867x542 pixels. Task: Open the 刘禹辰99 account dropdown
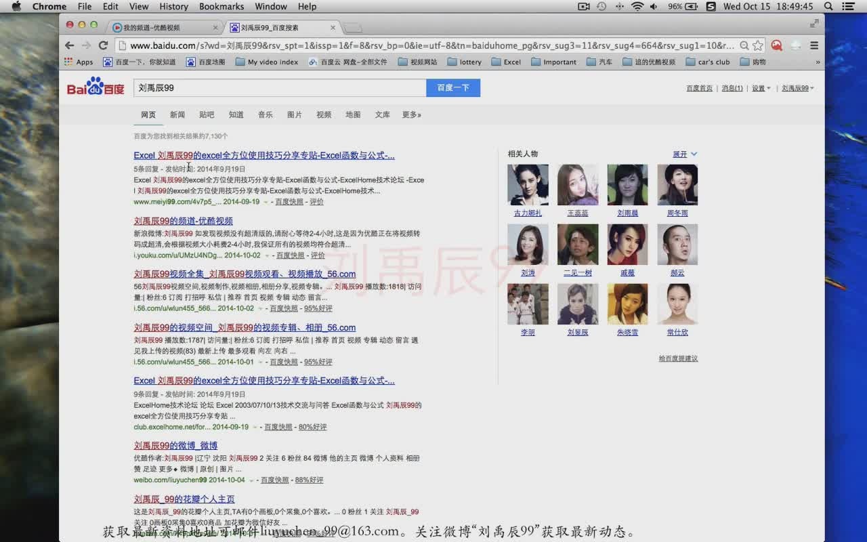pyautogui.click(x=798, y=88)
